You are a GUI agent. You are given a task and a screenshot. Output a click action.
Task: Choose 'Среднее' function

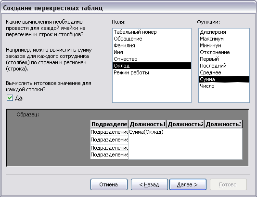(224, 72)
